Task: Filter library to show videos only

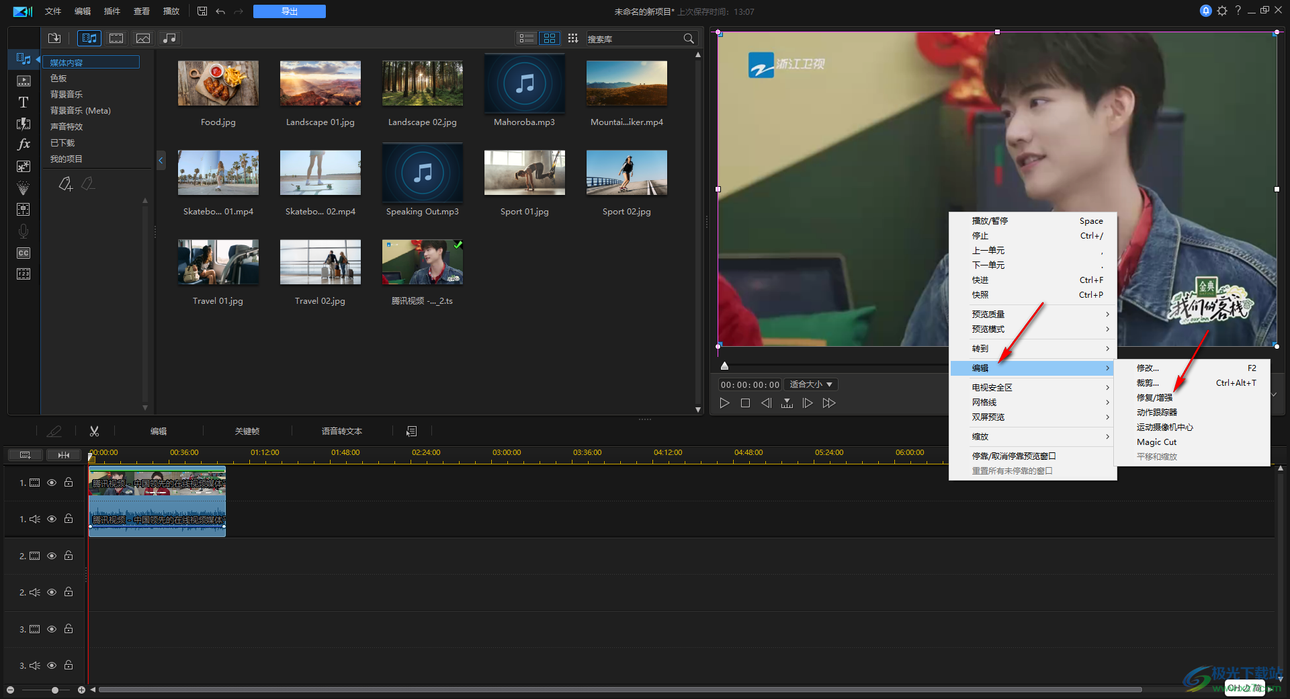Action: 116,38
